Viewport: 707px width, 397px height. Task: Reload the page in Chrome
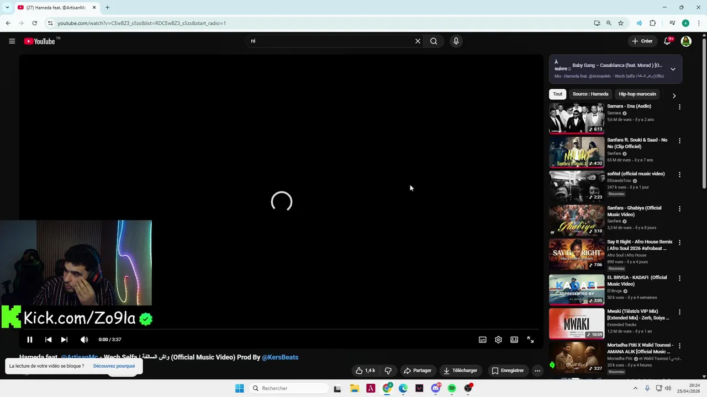click(34, 23)
